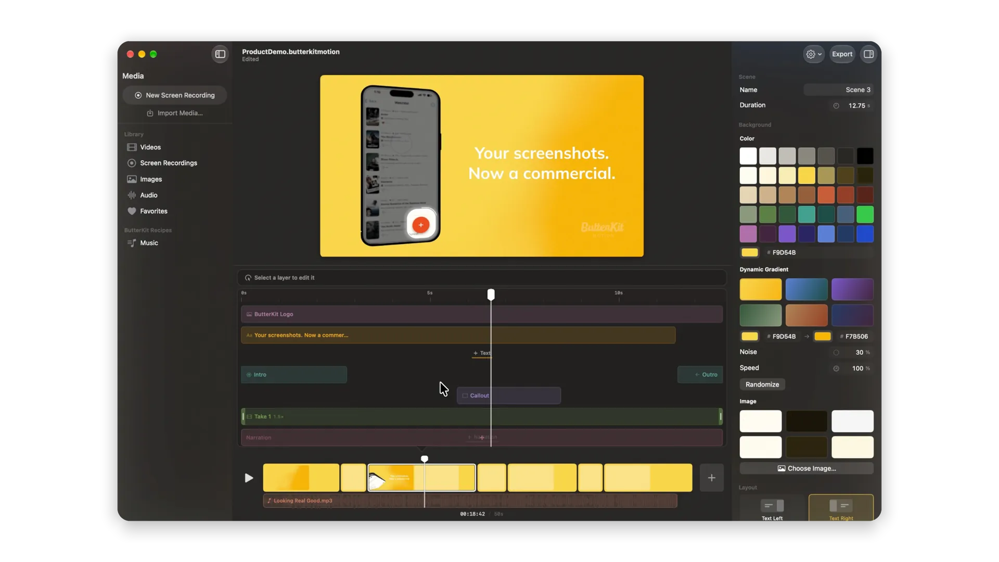Toggle the left media sidebar icon
The width and height of the screenshot is (999, 562).
(x=220, y=54)
